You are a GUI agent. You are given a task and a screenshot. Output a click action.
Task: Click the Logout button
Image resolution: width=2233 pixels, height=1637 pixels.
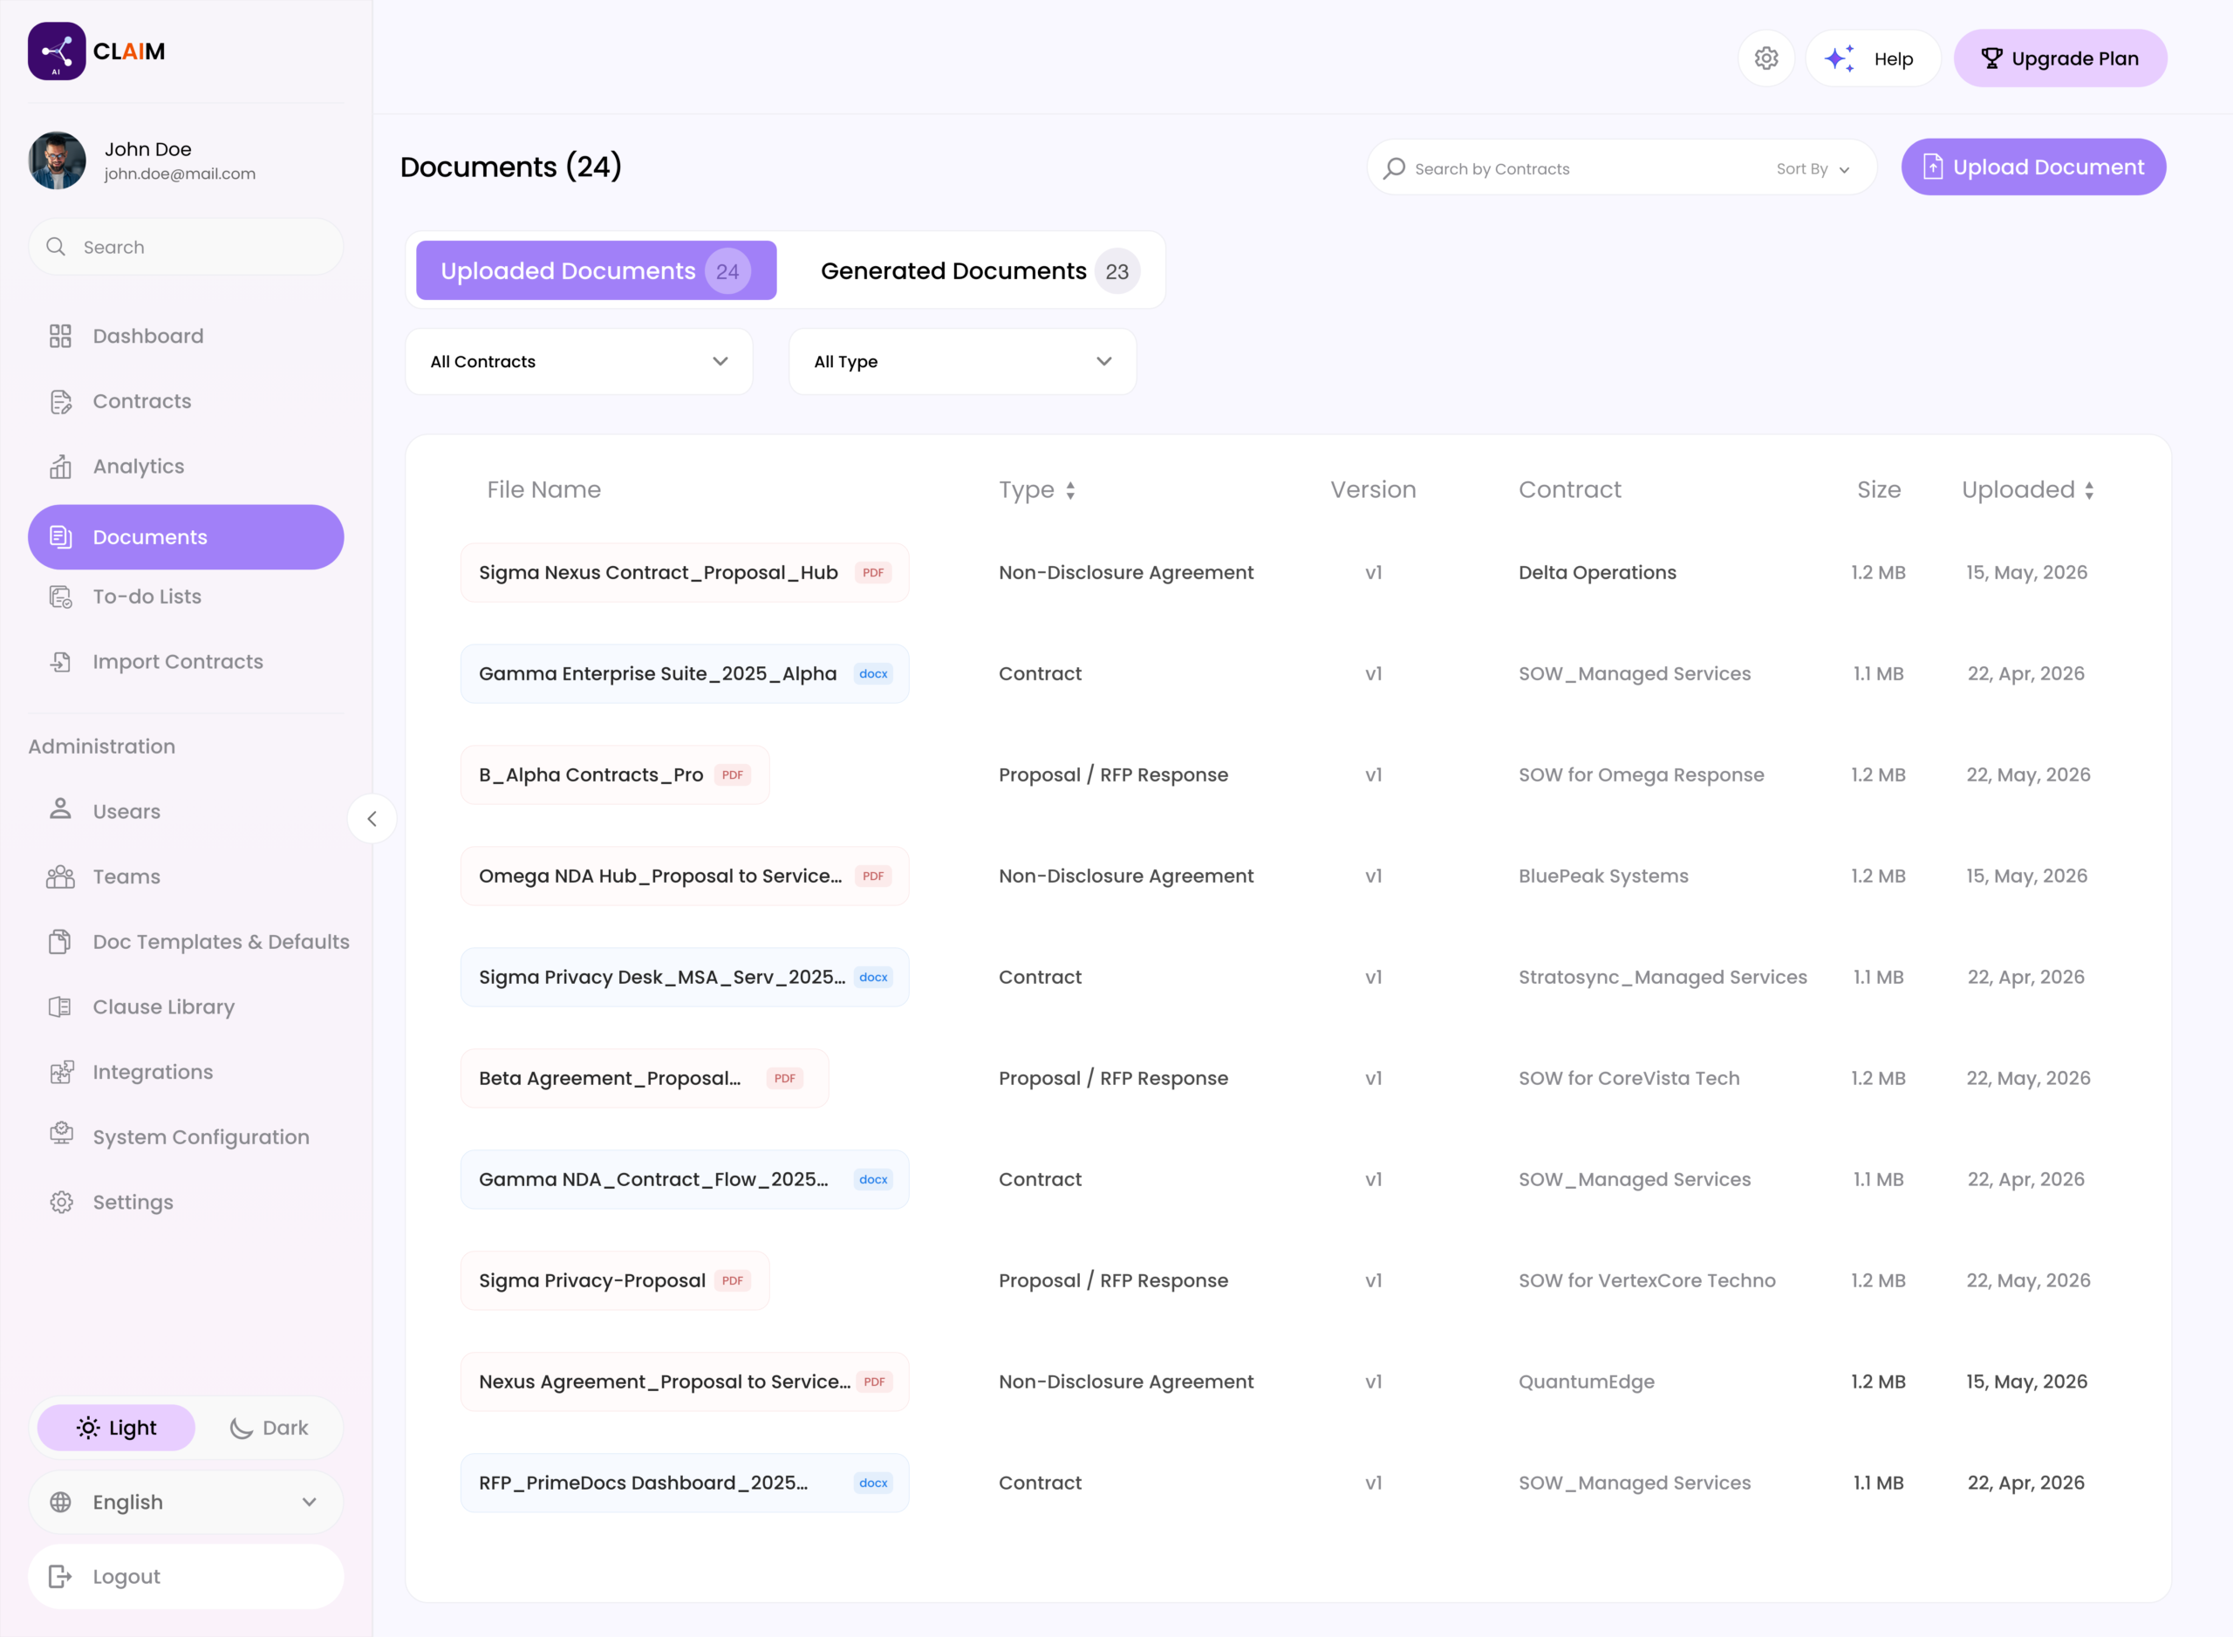coord(185,1577)
